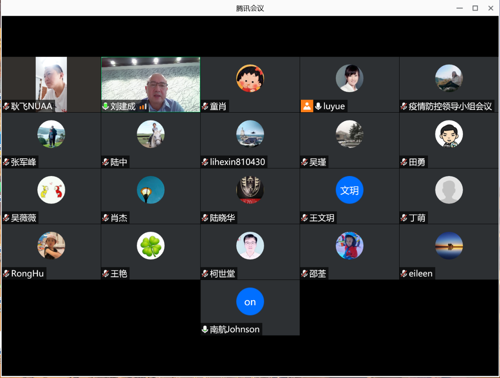Select the blue 'on' avatar of 南航Johnson
The width and height of the screenshot is (500, 378).
pos(250,302)
